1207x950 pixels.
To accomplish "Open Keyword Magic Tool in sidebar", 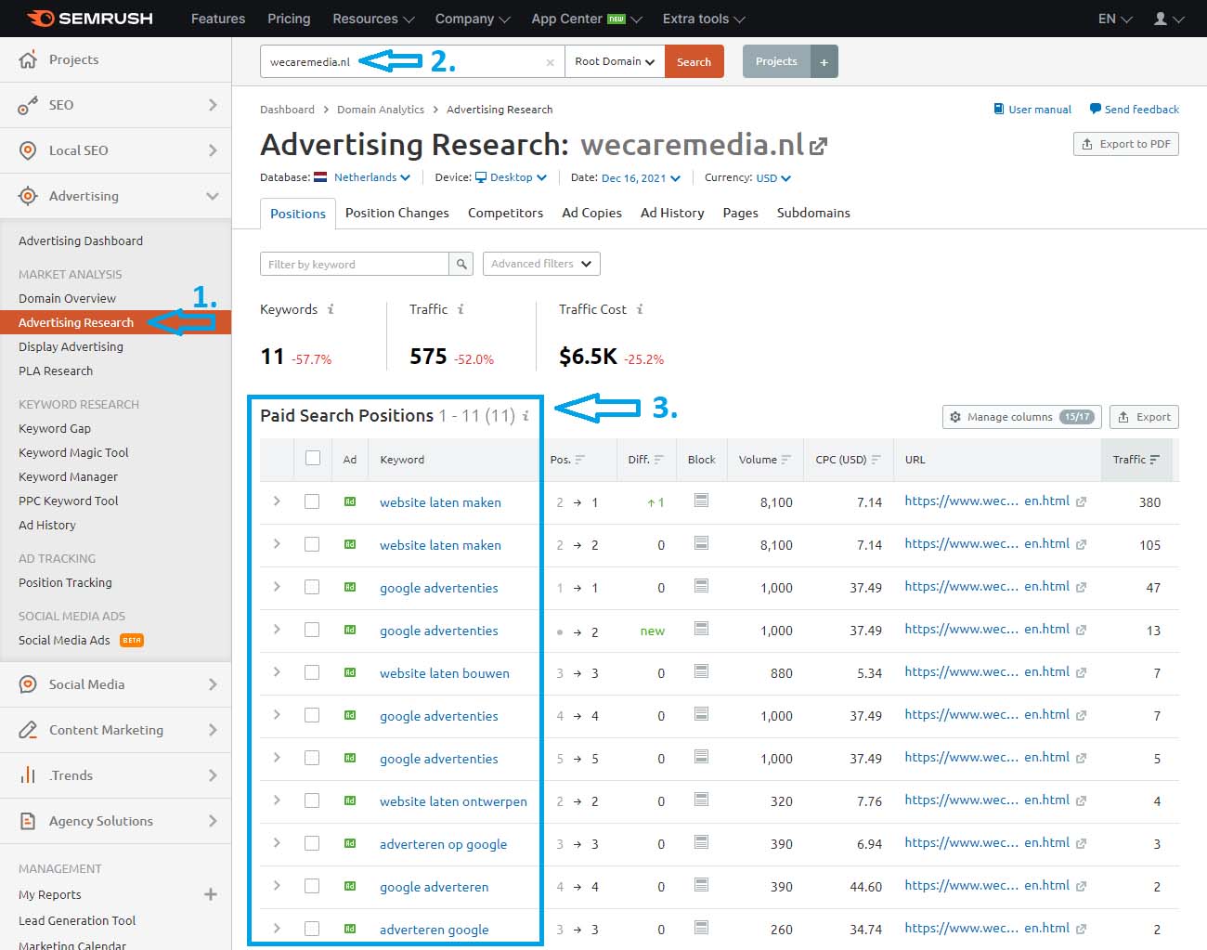I will coord(73,452).
